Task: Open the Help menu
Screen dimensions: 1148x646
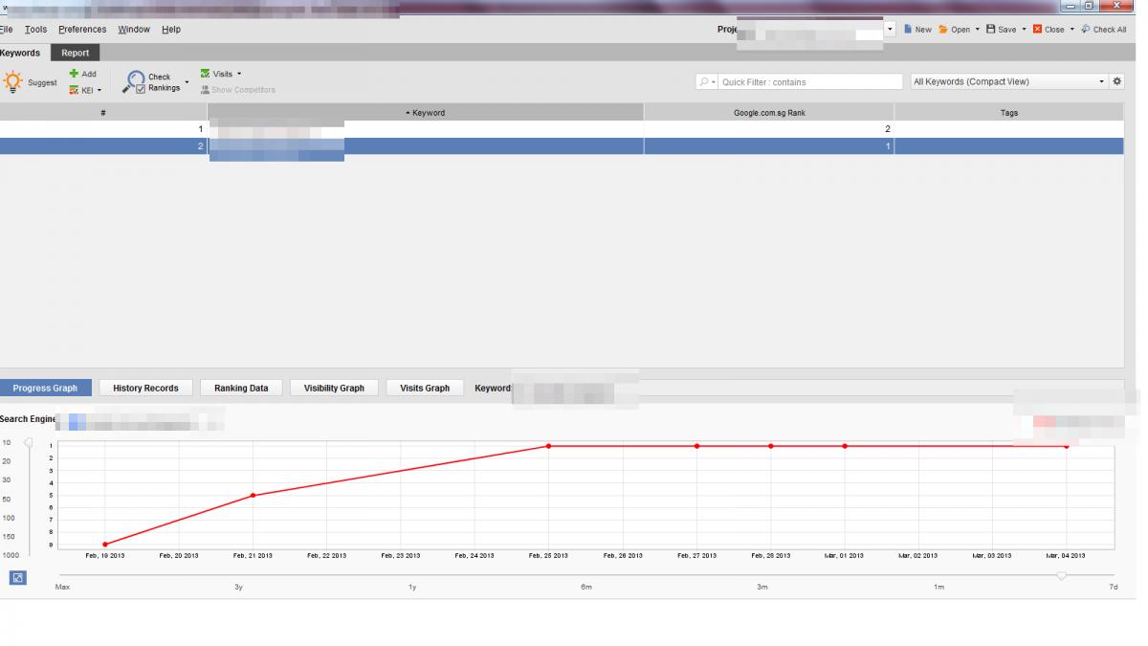Action: [171, 30]
